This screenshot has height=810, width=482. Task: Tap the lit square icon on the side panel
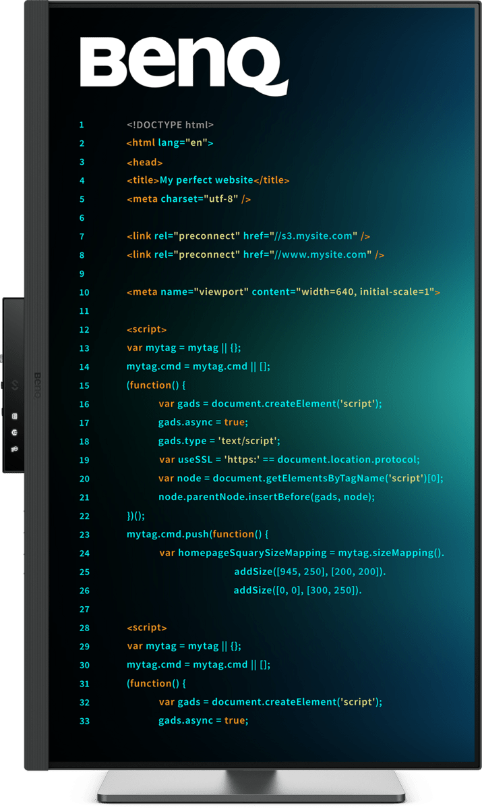(15, 416)
